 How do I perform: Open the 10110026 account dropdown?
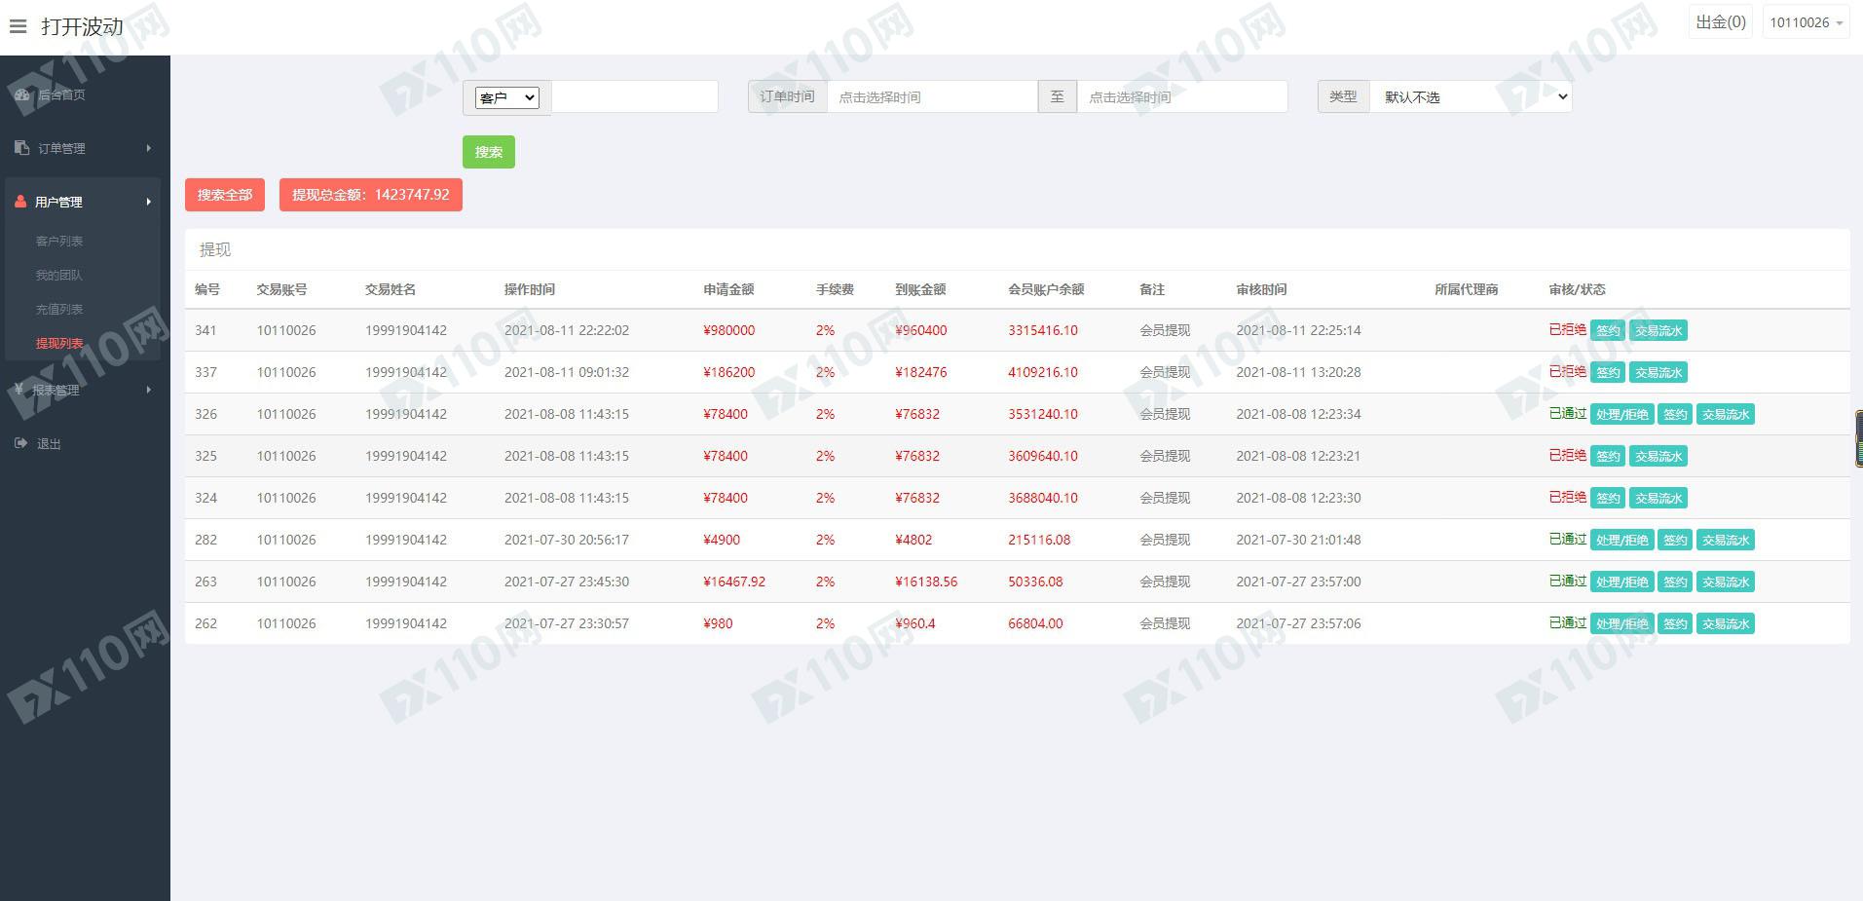click(x=1807, y=22)
